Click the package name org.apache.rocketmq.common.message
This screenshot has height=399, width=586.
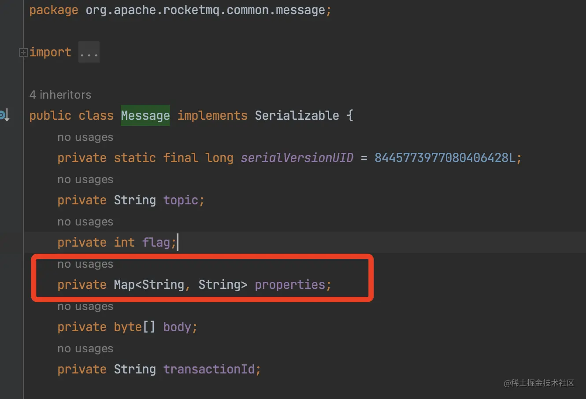[x=205, y=10]
